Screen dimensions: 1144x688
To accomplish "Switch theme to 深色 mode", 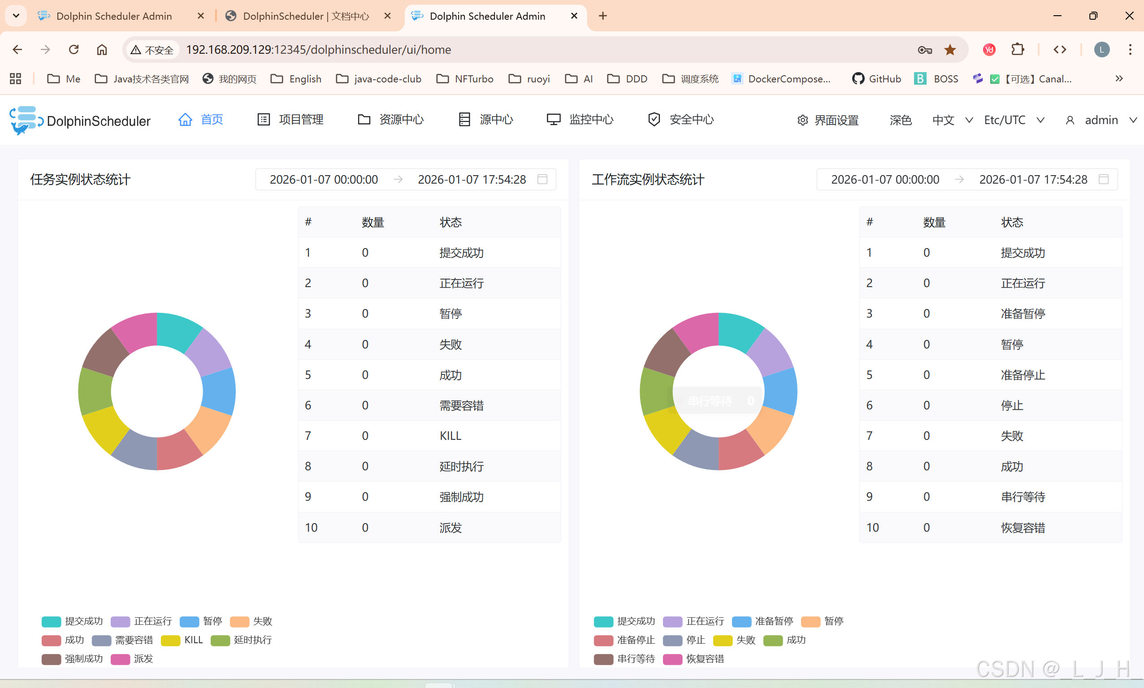I will click(x=901, y=120).
